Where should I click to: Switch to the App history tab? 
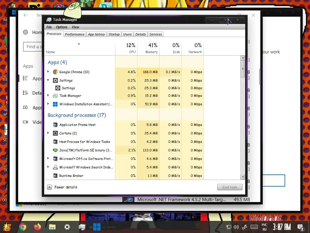97,34
